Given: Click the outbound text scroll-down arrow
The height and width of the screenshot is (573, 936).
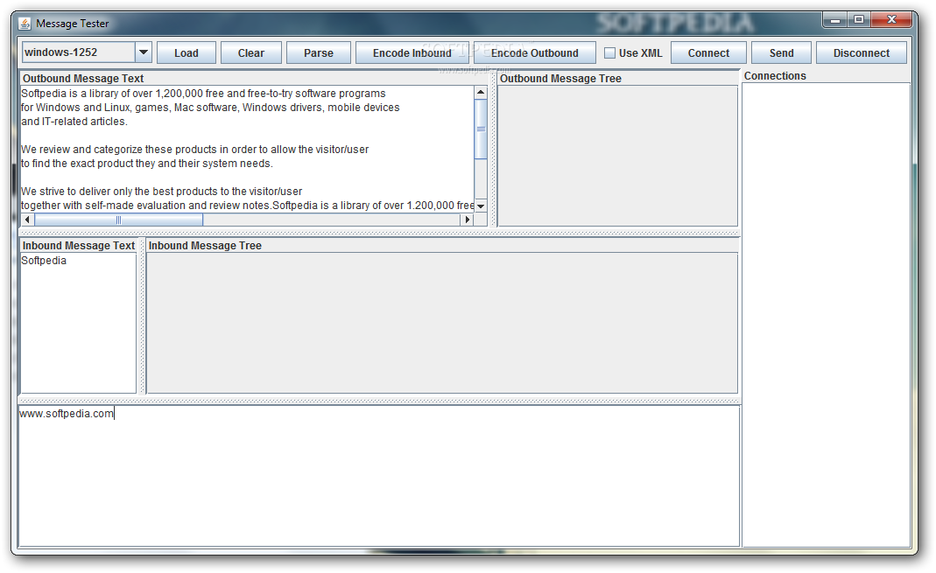Looking at the screenshot, I should pos(481,206).
